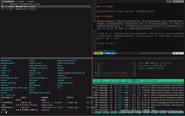Select htop process row PID 443
Screen dimensions: 185x116
coord(138,85)
